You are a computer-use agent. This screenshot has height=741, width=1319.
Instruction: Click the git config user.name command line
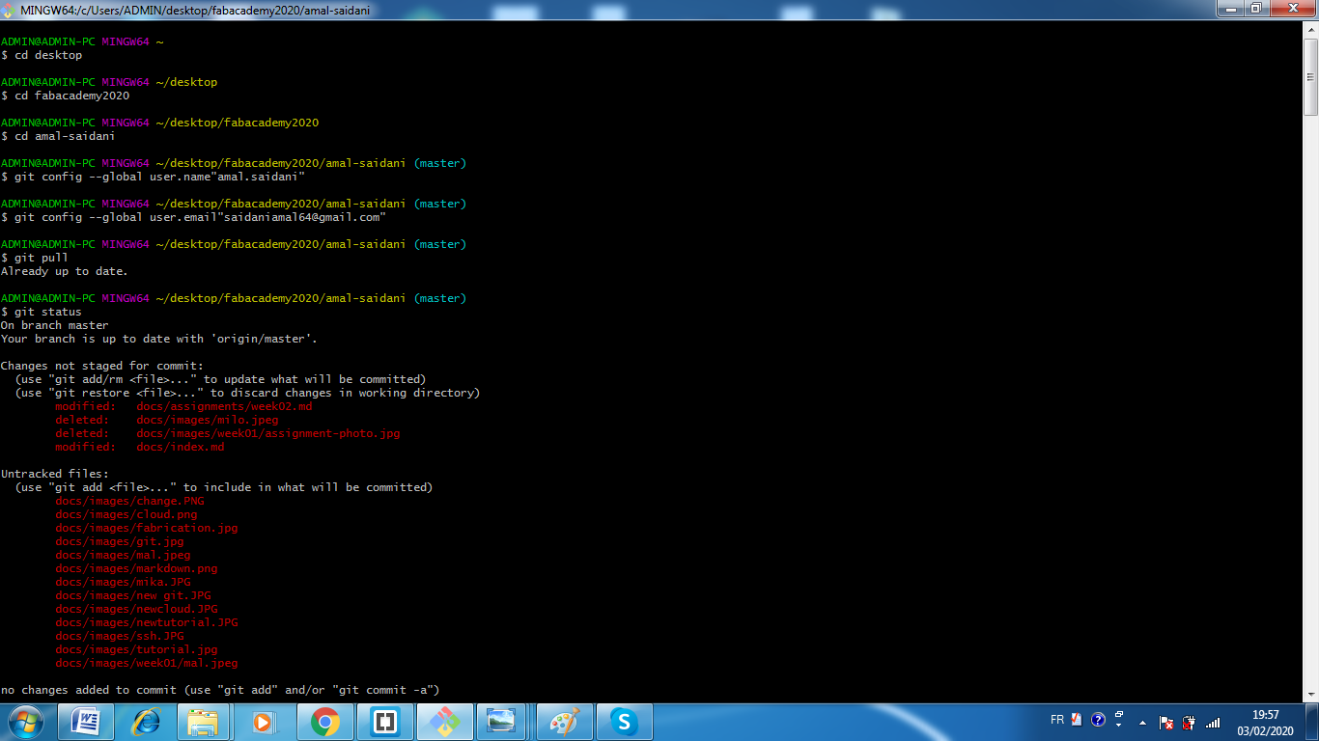coord(153,177)
